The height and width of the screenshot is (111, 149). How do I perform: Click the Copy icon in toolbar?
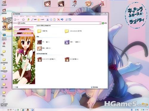(51, 20)
